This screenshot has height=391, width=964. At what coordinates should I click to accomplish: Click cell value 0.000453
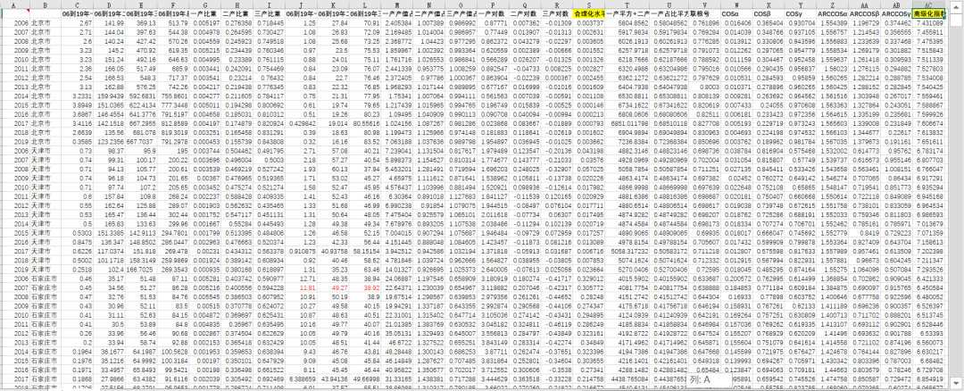(206, 141)
